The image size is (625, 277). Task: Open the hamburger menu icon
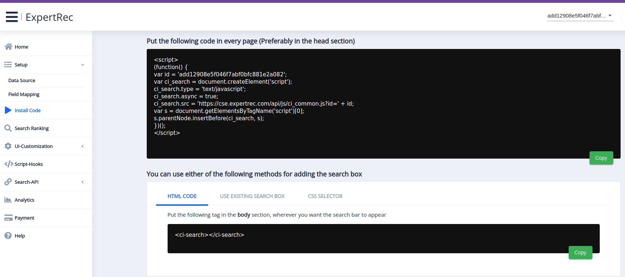pos(12,17)
